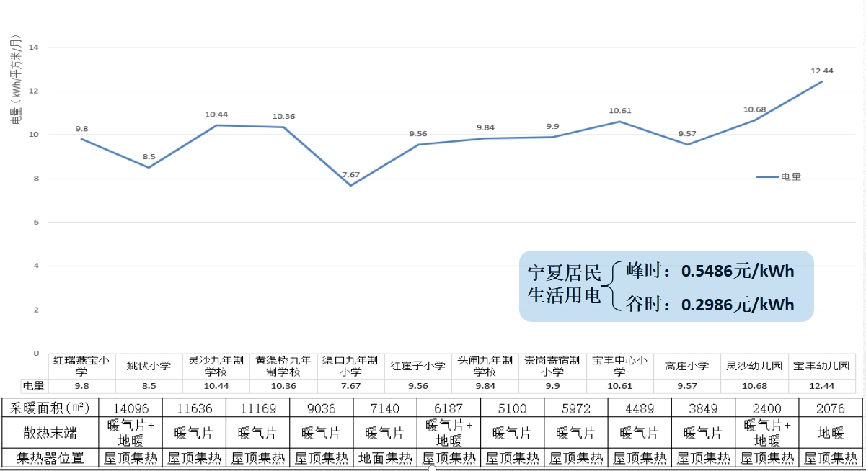Select the category label 宝丰幼儿园
This screenshot has width=866, height=471.
822,366
